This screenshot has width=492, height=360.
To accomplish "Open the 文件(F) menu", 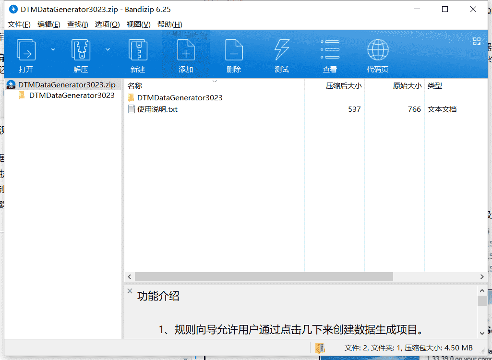I will point(19,24).
